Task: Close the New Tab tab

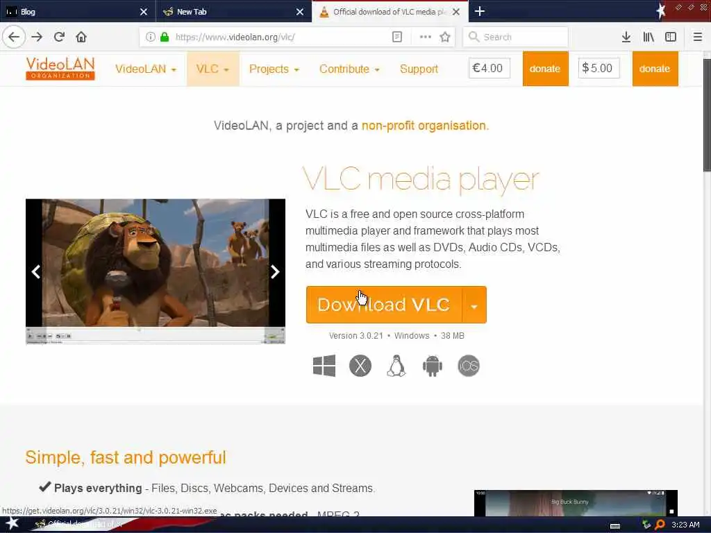Action: tap(300, 12)
